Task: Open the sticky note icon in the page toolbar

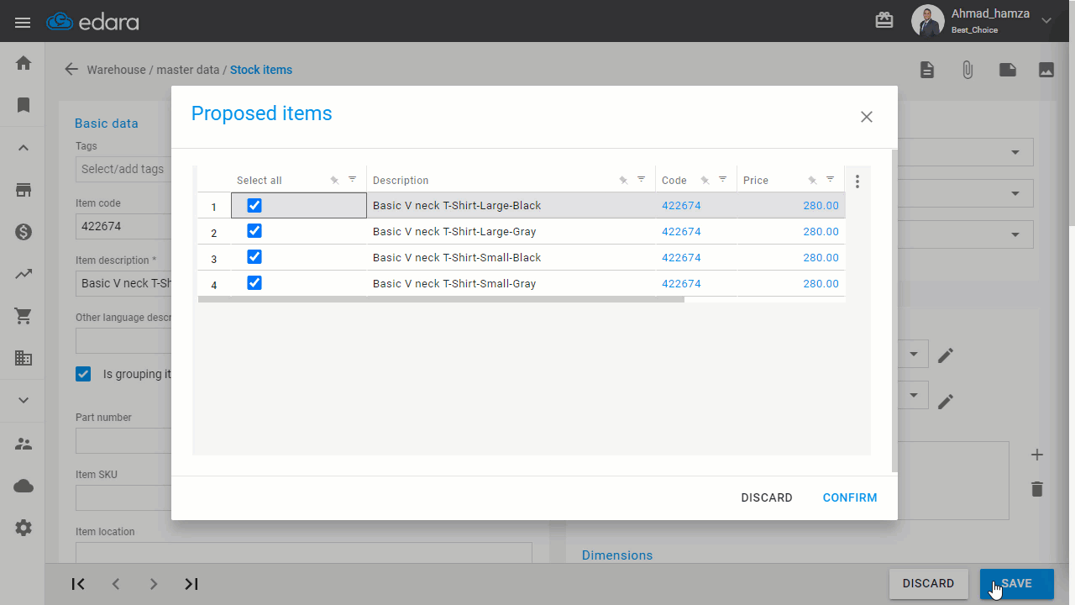Action: [1008, 70]
